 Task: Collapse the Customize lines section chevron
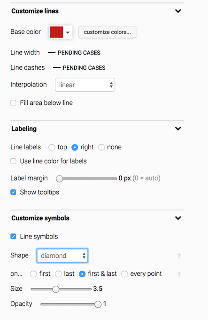point(178,11)
